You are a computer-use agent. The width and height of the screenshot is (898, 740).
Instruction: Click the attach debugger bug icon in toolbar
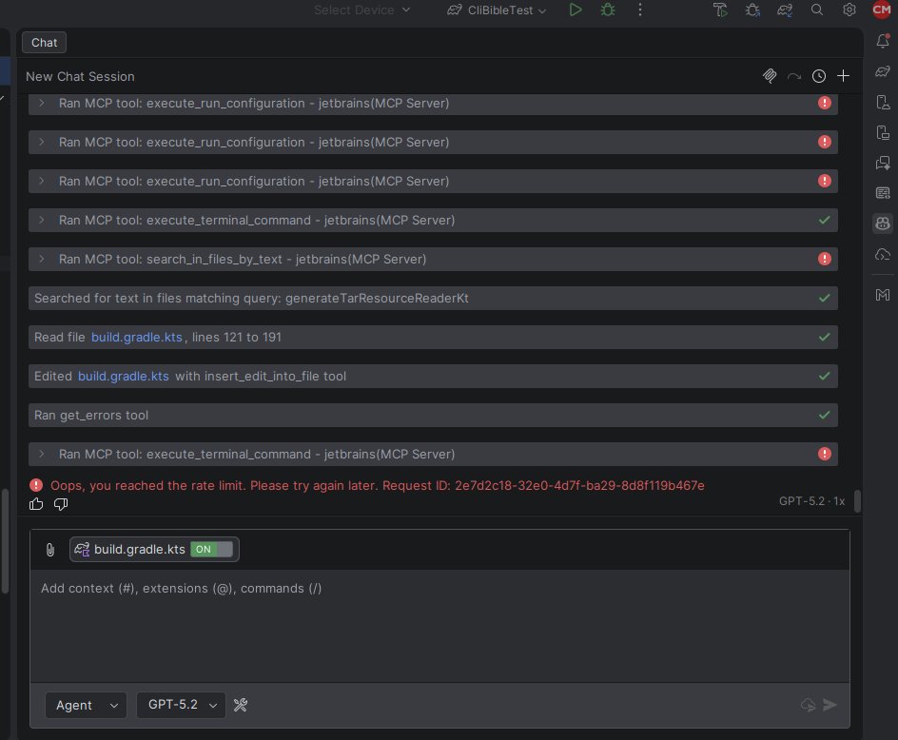coord(752,10)
